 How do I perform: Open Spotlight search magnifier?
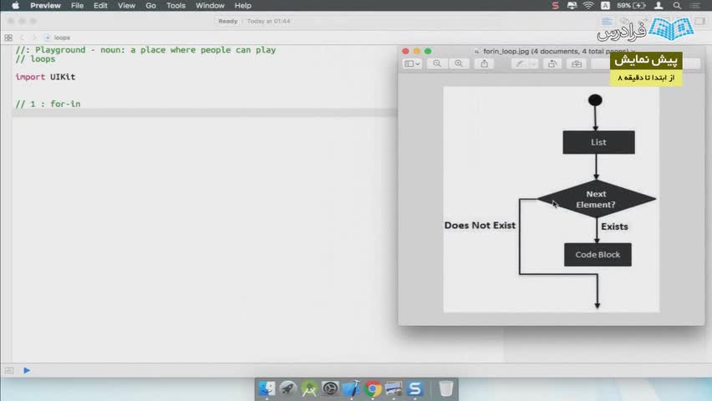(677, 6)
